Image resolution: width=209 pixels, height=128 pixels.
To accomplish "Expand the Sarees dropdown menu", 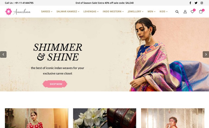I will 47,11.
